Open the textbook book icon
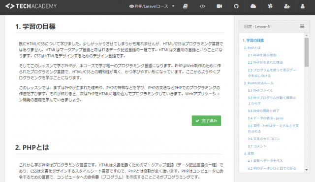 (185, 6)
